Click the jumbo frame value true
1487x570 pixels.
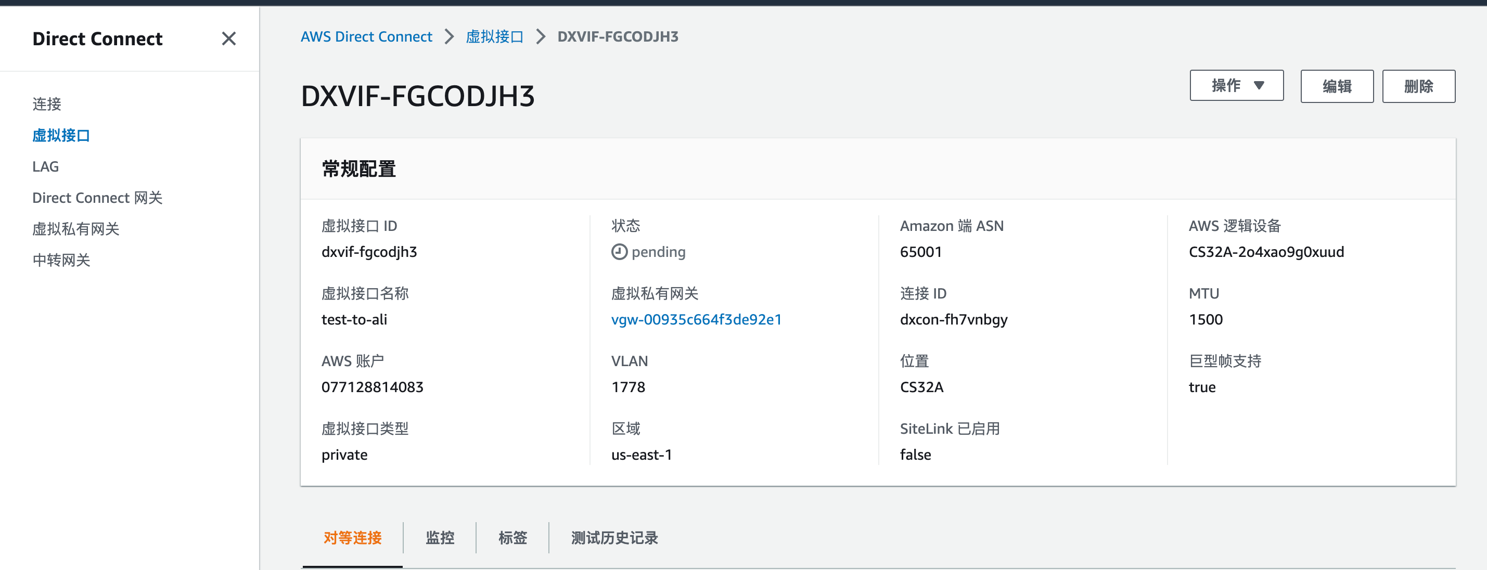coord(1202,386)
